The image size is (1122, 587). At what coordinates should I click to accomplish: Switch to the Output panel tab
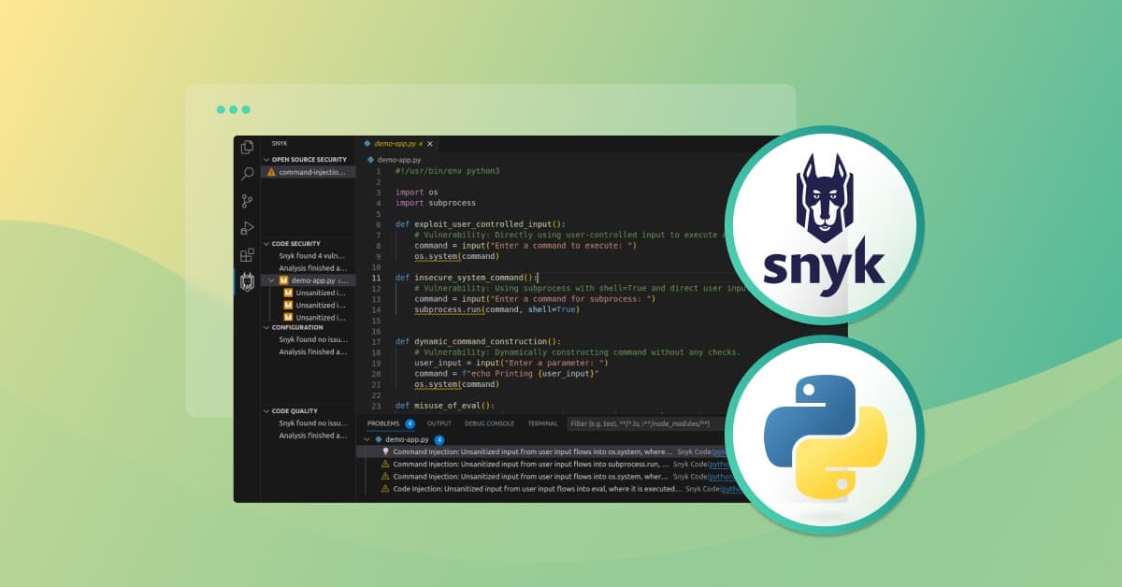(439, 423)
